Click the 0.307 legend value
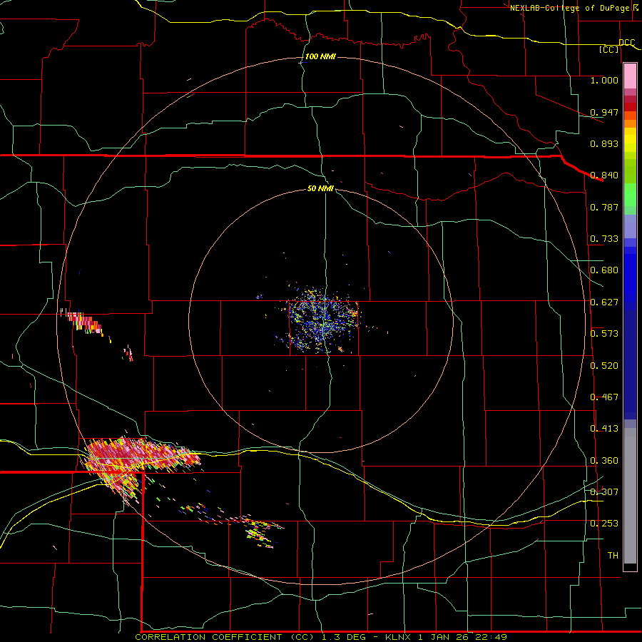This screenshot has width=642, height=642. 604,491
